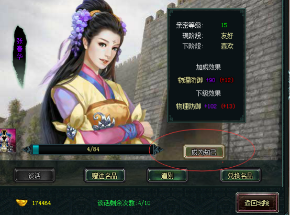Click 返回宅院 to return to courtyard
This screenshot has width=290, height=215.
coord(257,203)
